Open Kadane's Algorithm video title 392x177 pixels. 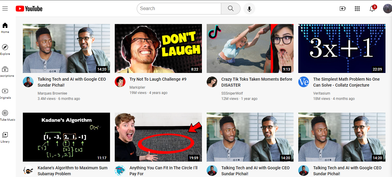[x=72, y=170]
